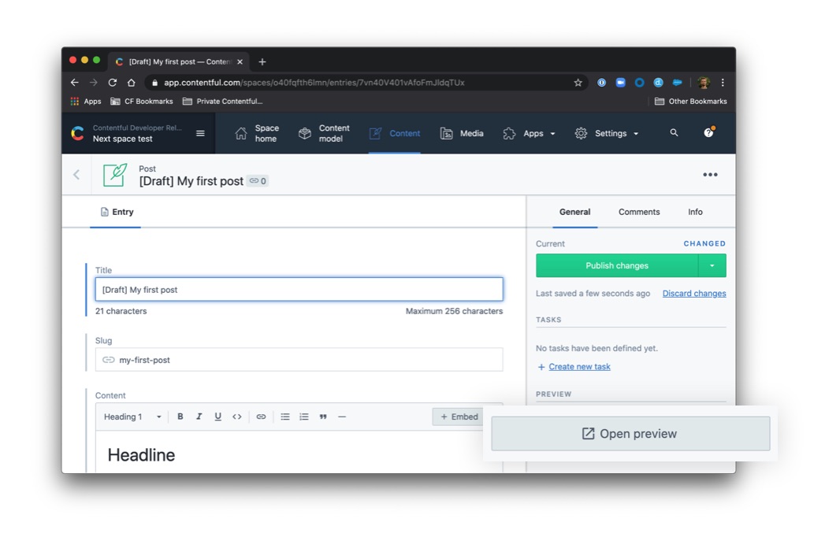Viewport: 814px width, 537px height.
Task: Reload the browser page
Action: [x=112, y=83]
